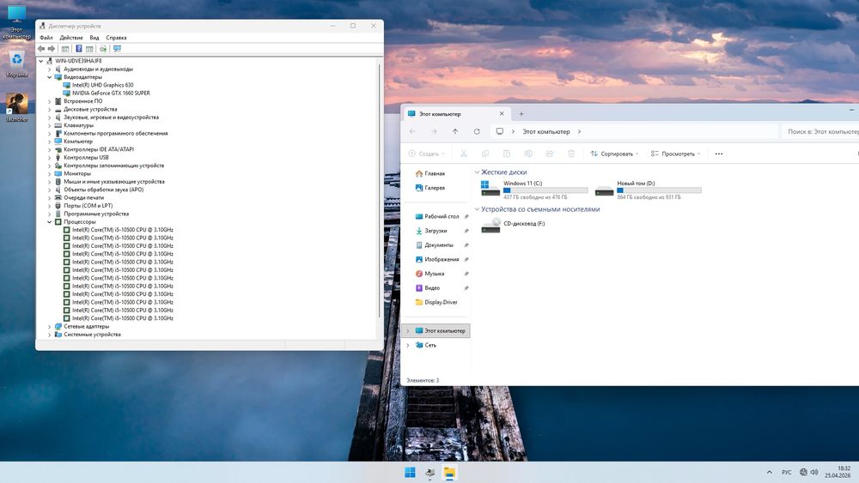Click the Device Manager vertical scrollbar

[x=379, y=191]
